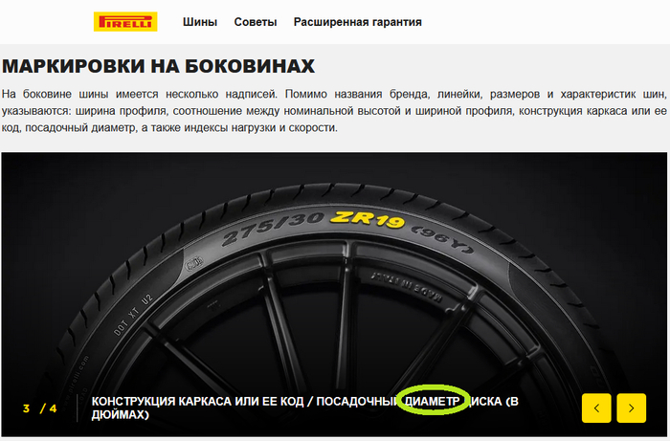
Task: Click the MADE IN ITALY rim text
Action: (x=407, y=288)
